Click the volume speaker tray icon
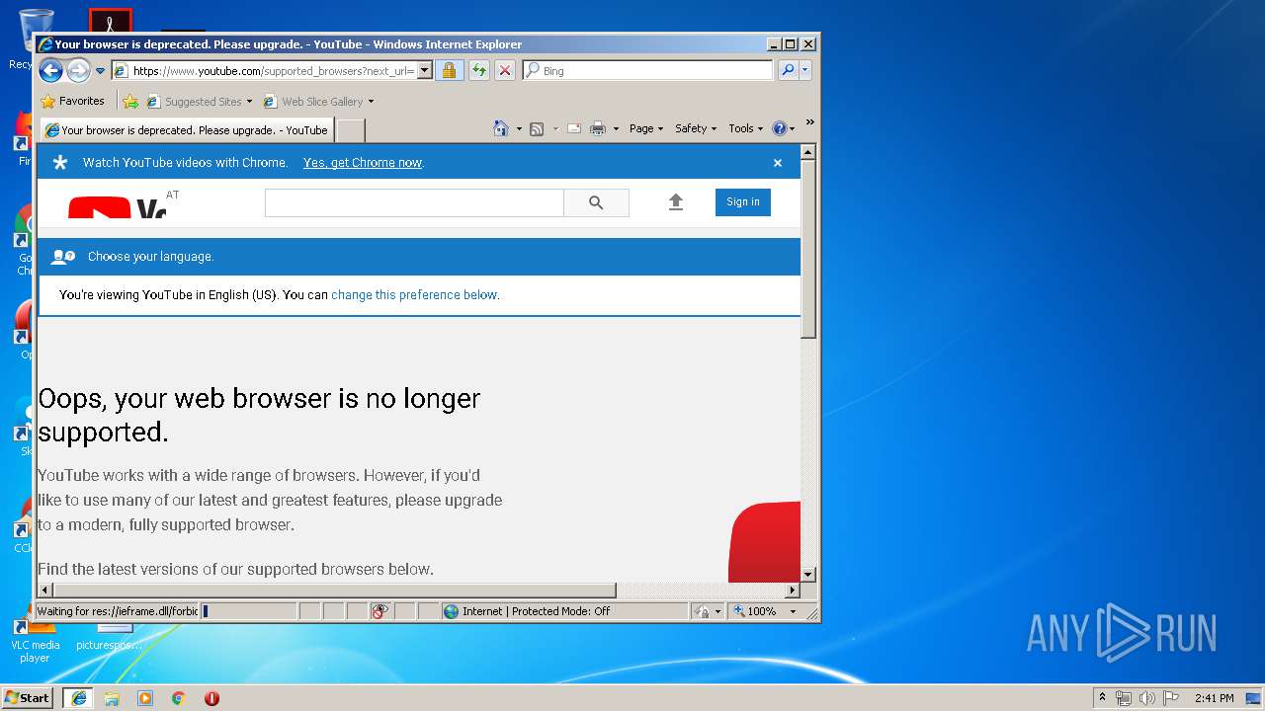1265x711 pixels. tap(1147, 698)
